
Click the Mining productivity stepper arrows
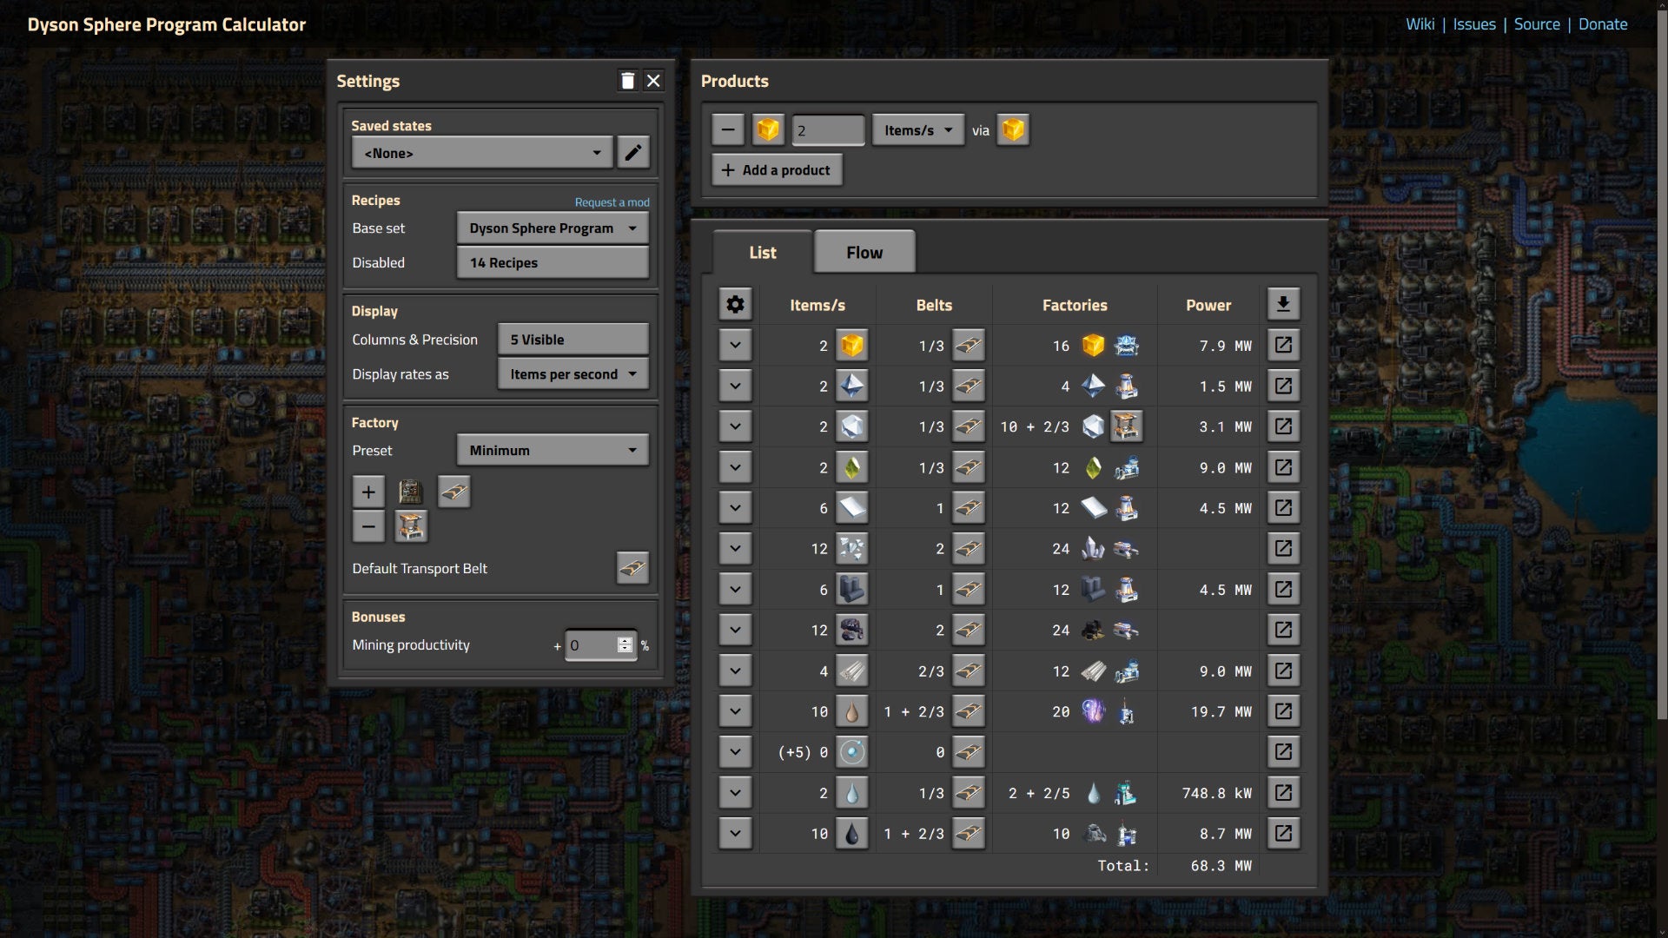[x=625, y=644]
